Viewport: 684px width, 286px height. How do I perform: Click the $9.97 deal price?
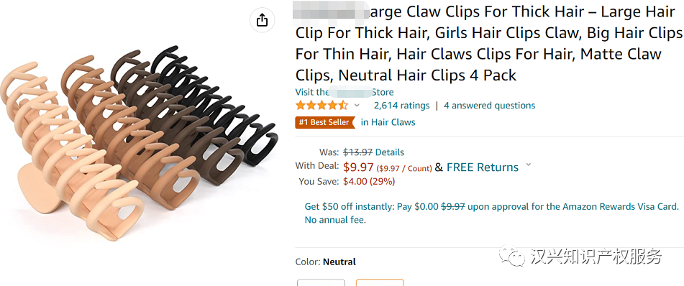[358, 167]
